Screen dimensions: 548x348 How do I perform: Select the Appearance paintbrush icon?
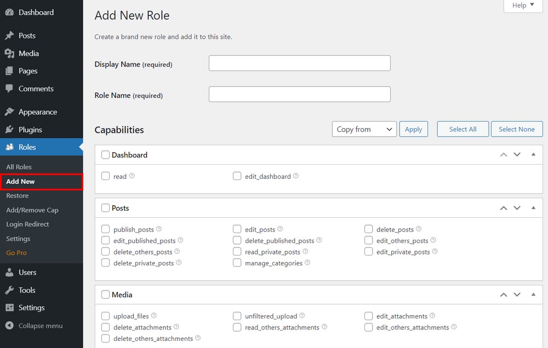9,112
